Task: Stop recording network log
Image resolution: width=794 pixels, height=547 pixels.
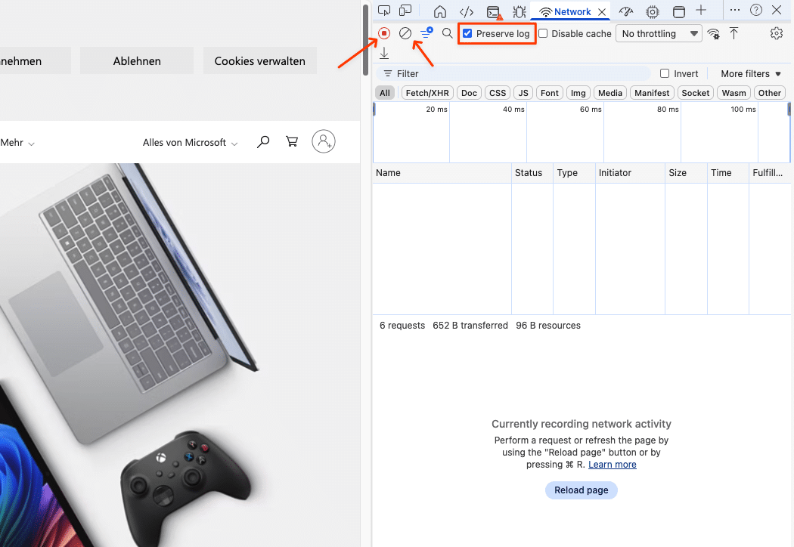Action: coord(384,33)
